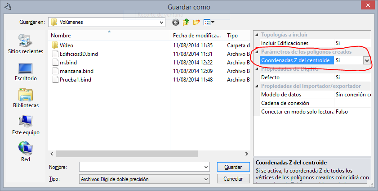Sort files by Nombre column header

point(108,36)
